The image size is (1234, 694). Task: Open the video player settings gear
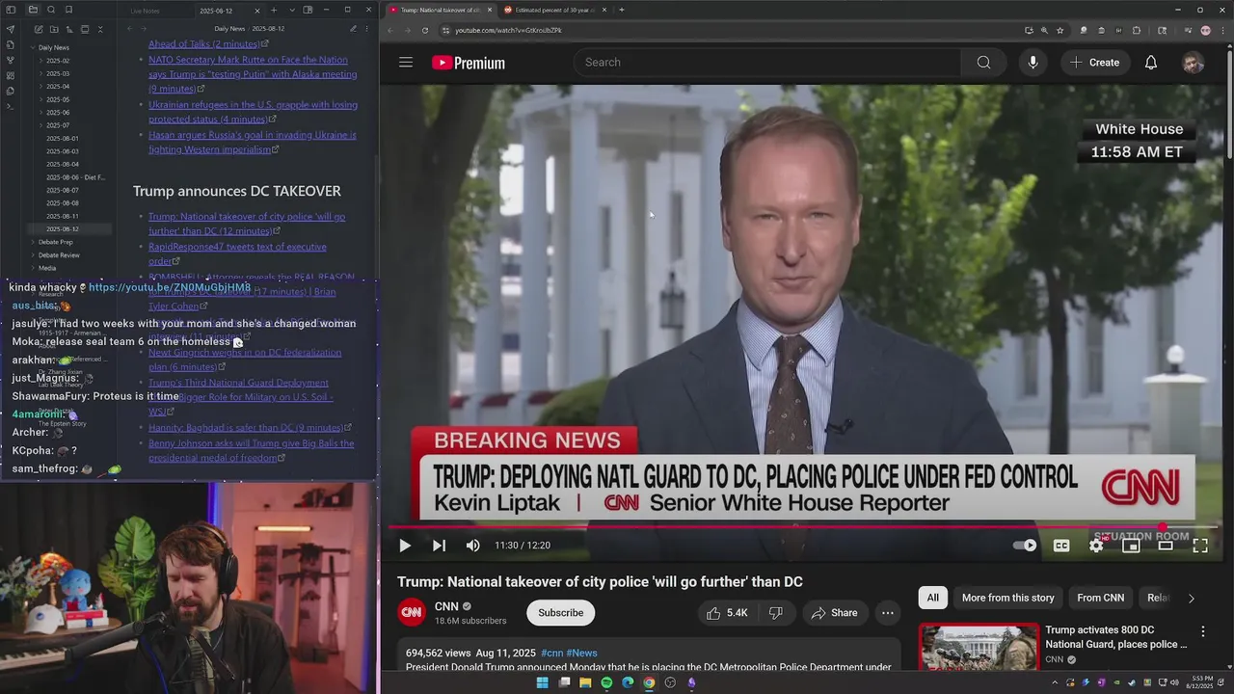(1096, 546)
